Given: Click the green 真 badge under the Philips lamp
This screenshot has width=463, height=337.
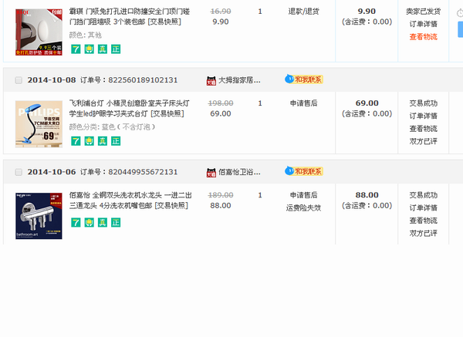Looking at the screenshot, I should click(102, 141).
